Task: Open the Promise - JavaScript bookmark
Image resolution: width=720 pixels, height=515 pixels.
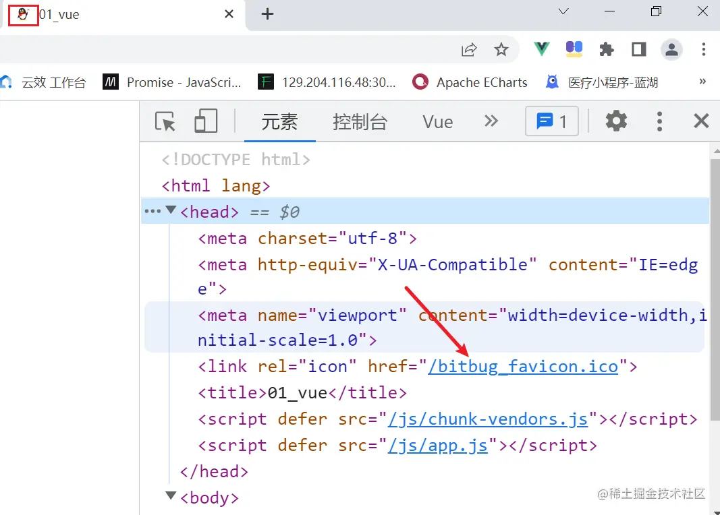Action: click(172, 82)
